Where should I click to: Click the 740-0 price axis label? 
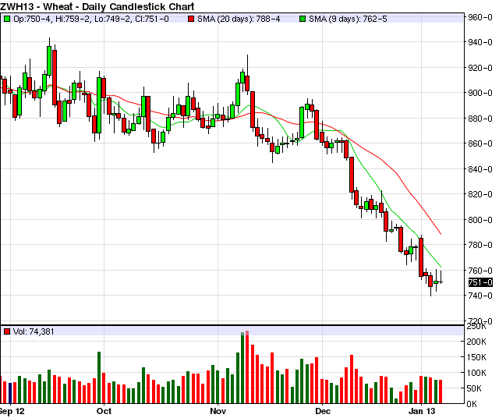480,296
